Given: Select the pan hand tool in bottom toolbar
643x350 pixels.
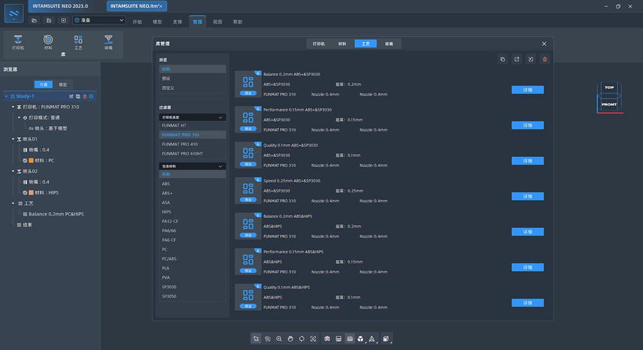Looking at the screenshot, I should [x=290, y=338].
